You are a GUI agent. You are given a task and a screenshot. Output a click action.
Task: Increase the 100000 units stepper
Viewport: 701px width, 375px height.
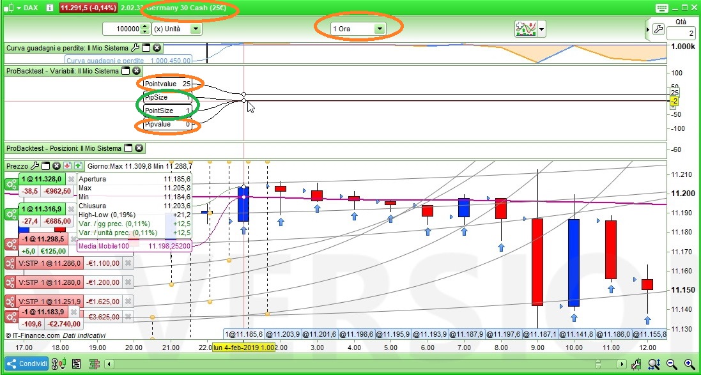(x=144, y=26)
